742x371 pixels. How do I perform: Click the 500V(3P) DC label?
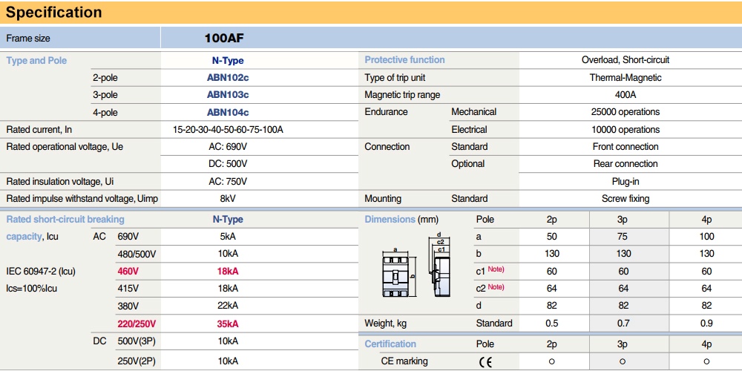click(x=137, y=341)
